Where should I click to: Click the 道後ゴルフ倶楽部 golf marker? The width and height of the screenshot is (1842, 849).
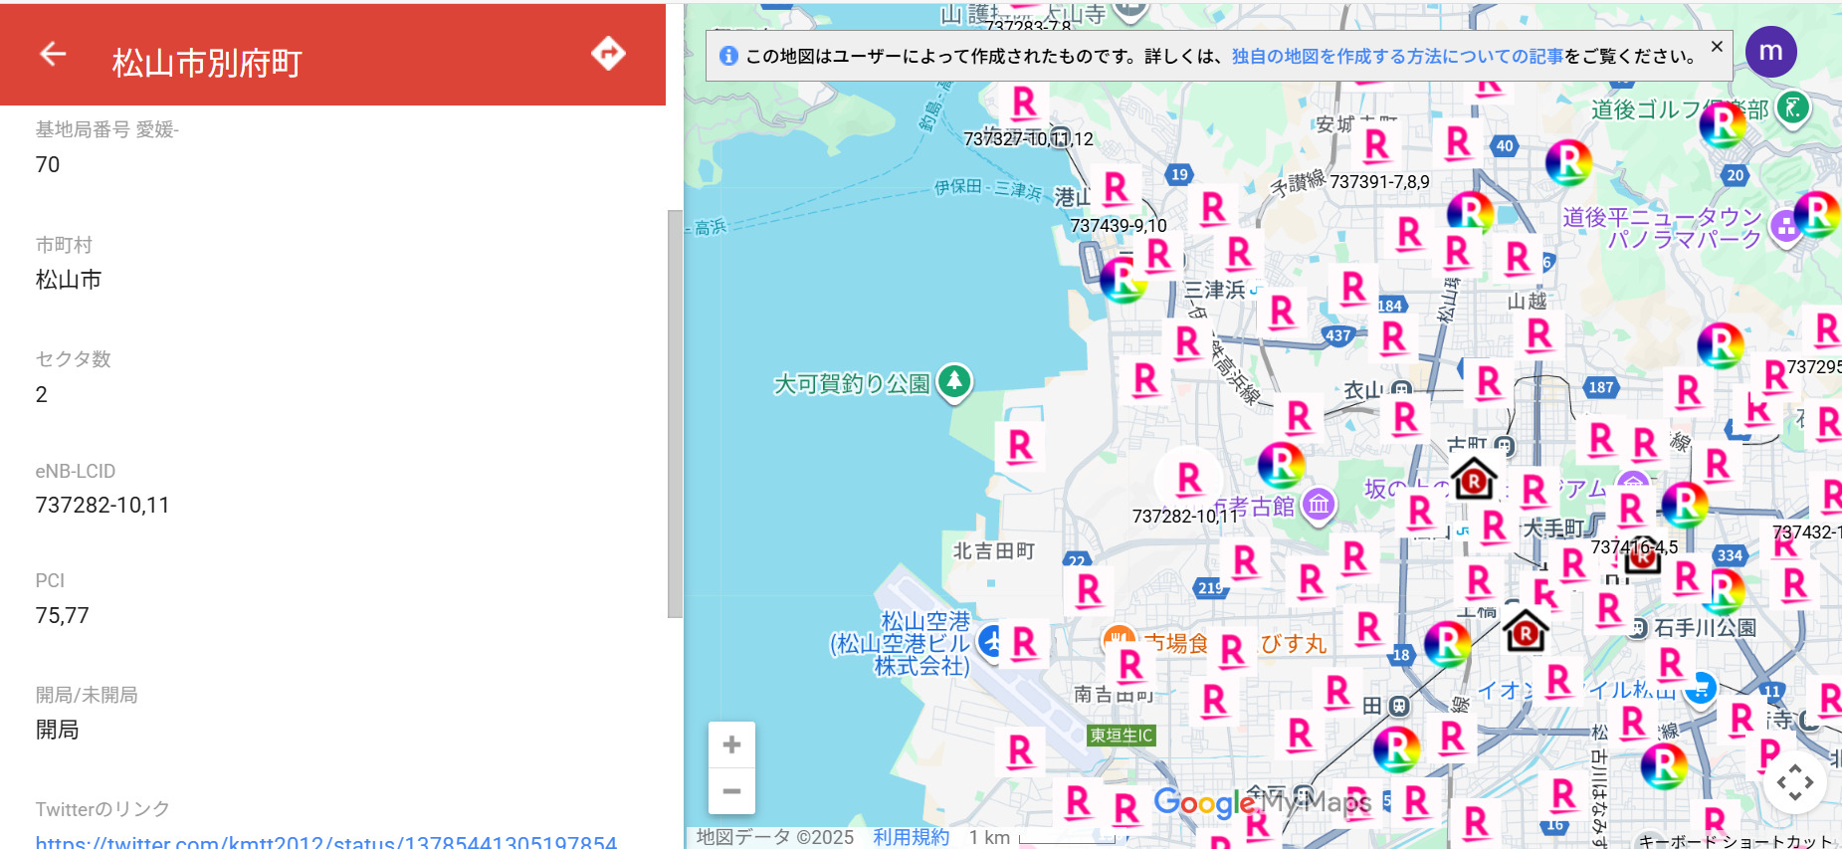click(x=1792, y=107)
